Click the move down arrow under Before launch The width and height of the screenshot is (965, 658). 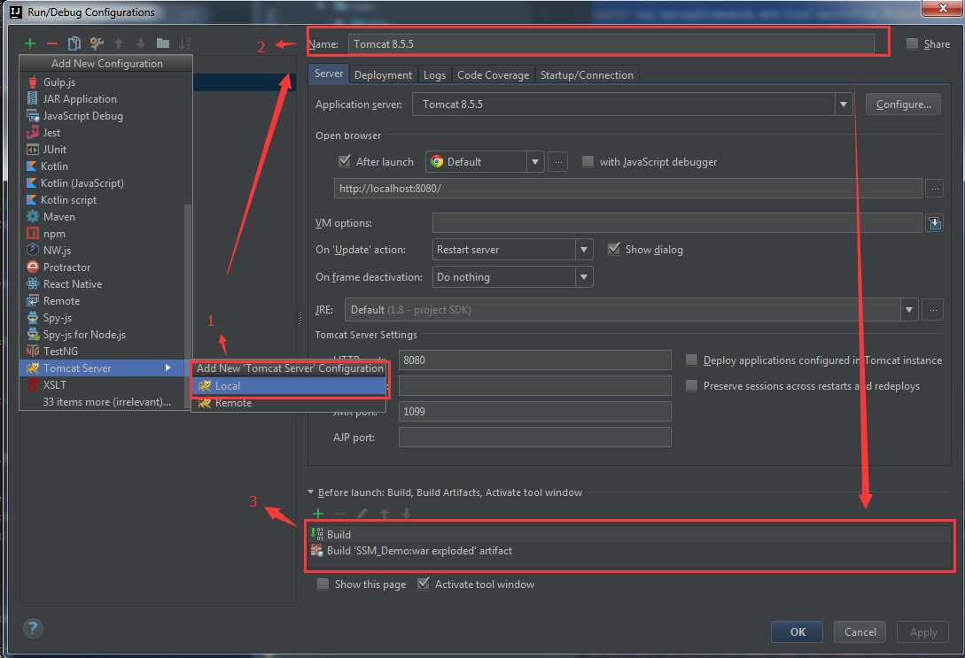point(406,514)
